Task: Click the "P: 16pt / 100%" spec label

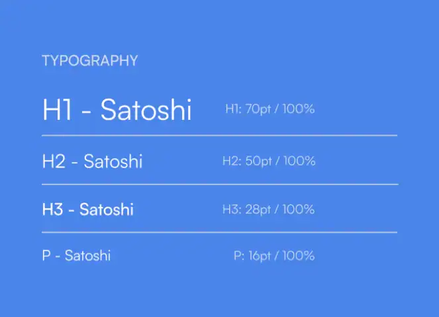Action: 274,255
